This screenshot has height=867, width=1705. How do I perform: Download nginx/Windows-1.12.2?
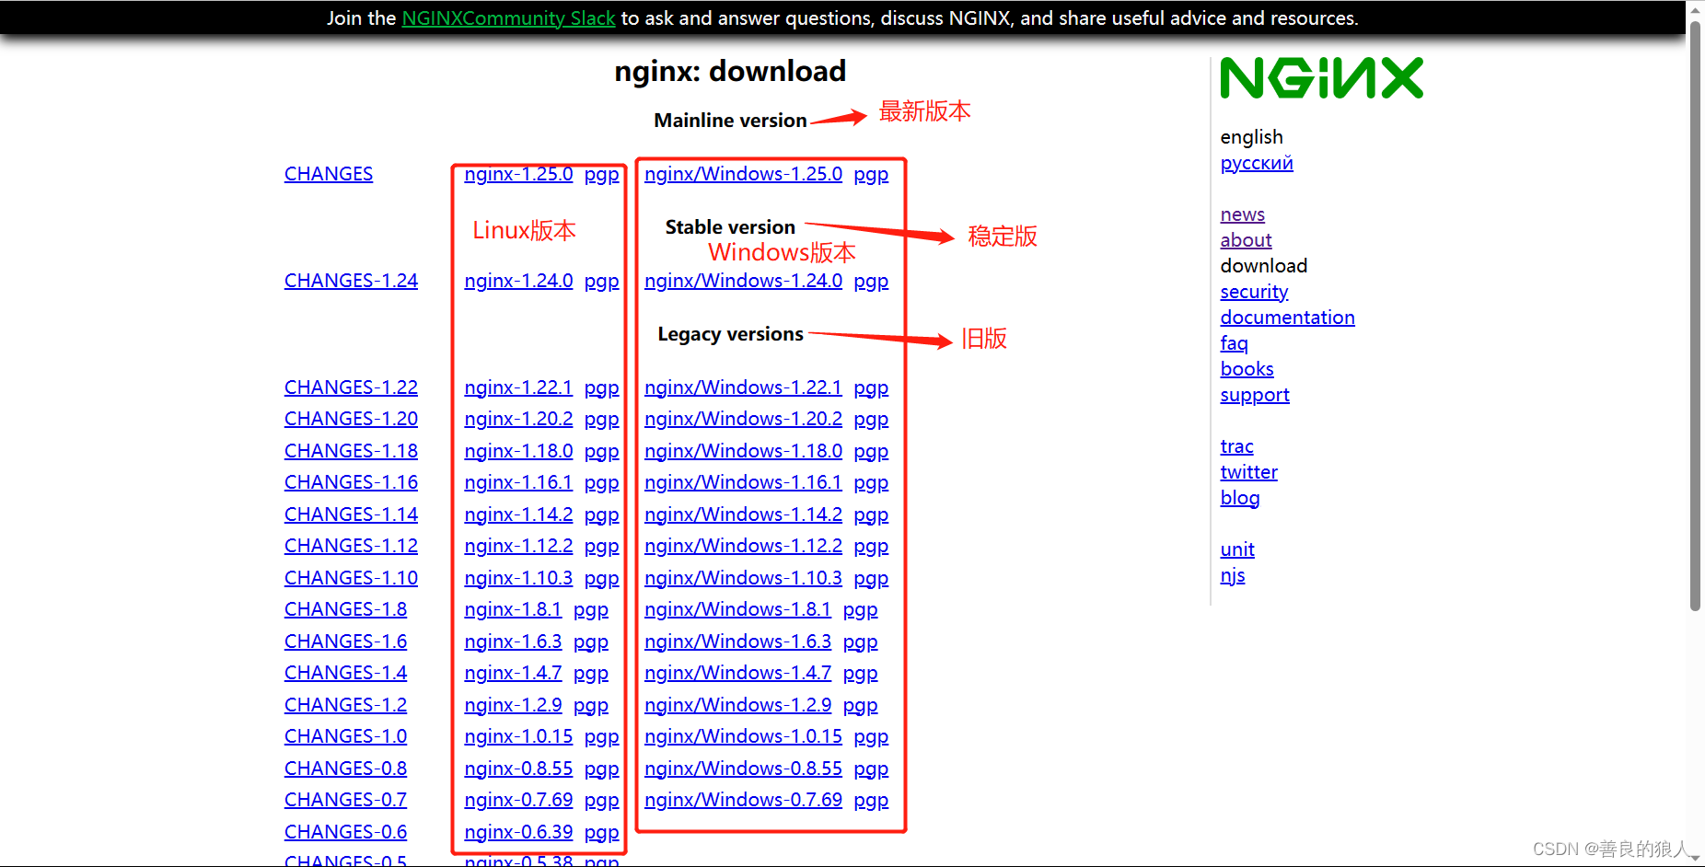click(743, 546)
